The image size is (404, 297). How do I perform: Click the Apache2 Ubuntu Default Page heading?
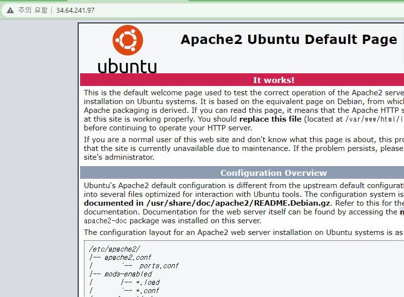289,40
